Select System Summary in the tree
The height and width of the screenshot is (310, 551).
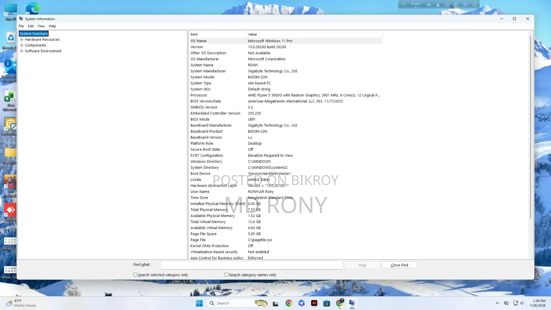(x=34, y=34)
